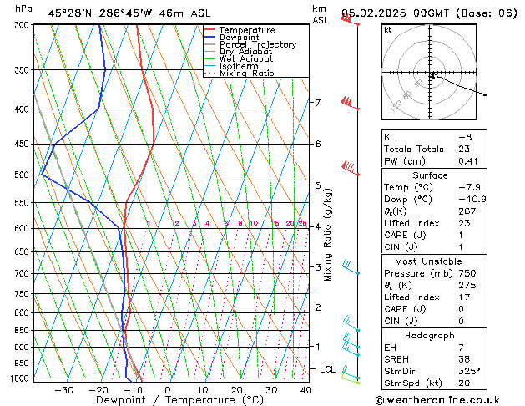525x406 pixels.
Task: Click the StmSpd (kt) value 20
Action: coord(464,383)
